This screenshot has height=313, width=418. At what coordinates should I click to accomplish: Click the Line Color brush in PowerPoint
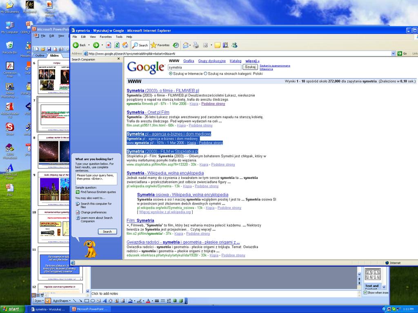click(x=139, y=301)
